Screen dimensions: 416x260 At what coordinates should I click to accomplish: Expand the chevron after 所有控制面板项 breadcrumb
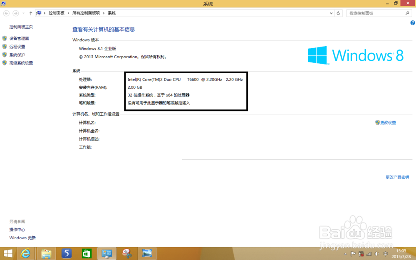[x=104, y=13]
